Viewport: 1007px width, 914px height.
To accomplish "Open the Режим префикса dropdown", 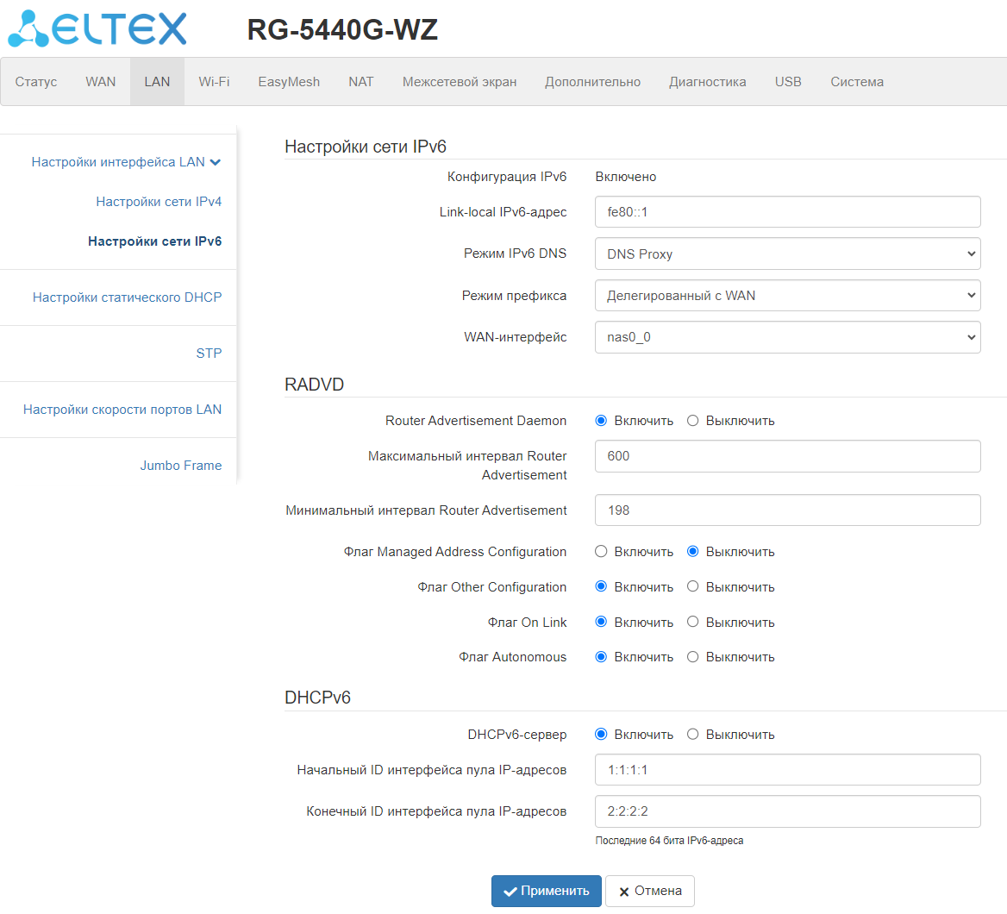I will [787, 296].
